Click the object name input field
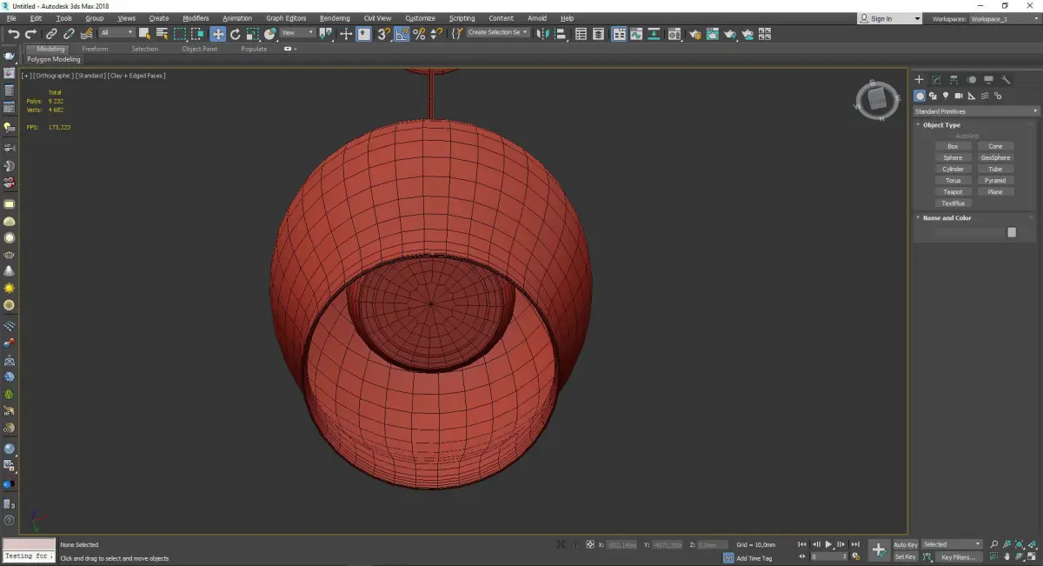Image resolution: width=1043 pixels, height=566 pixels. tap(969, 232)
